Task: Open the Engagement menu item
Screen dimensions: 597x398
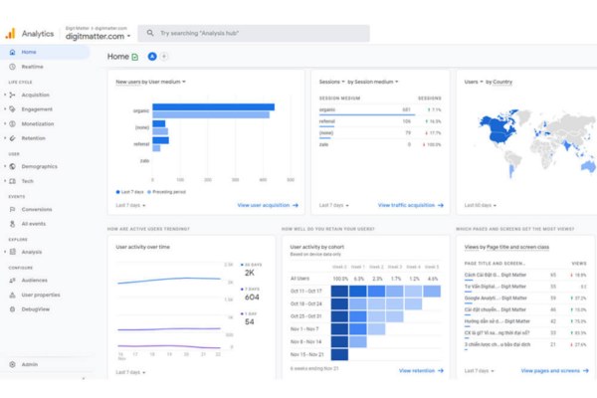Action: click(x=37, y=109)
